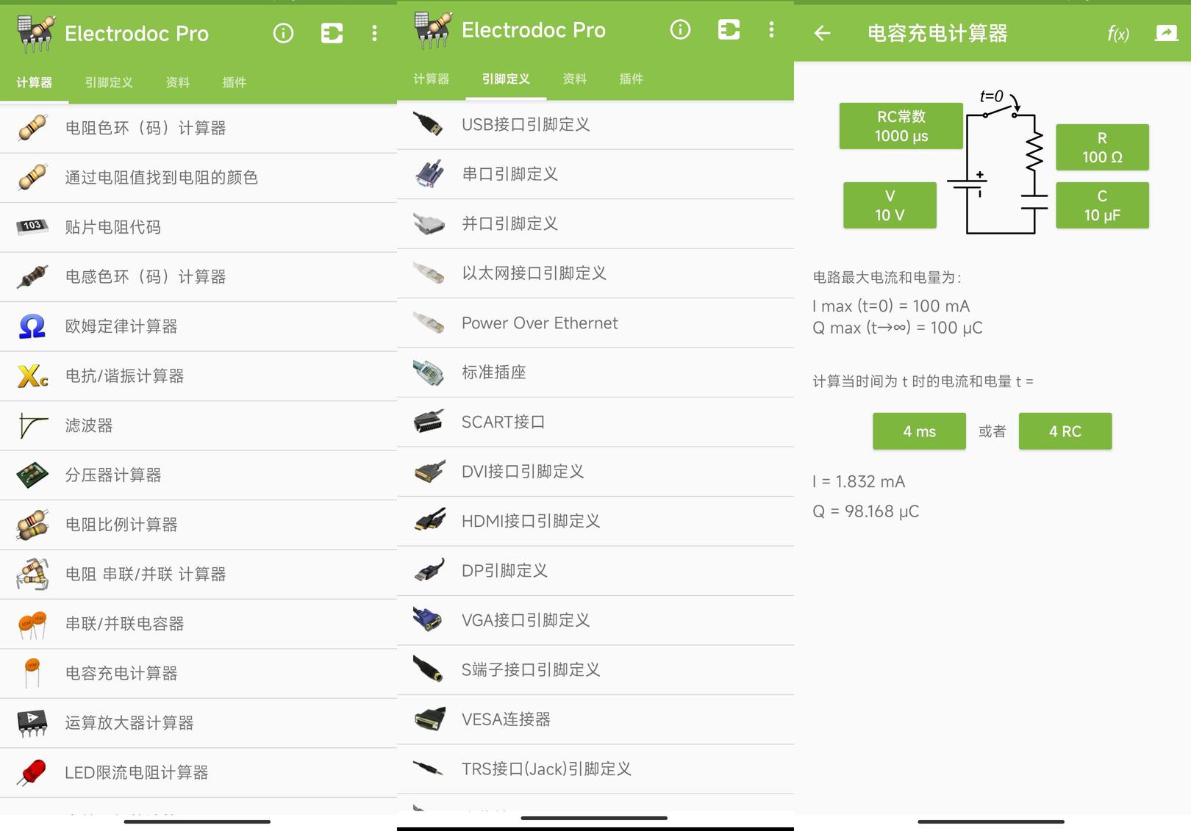Tap the 4 ms time button
1191x831 pixels.
coord(919,431)
